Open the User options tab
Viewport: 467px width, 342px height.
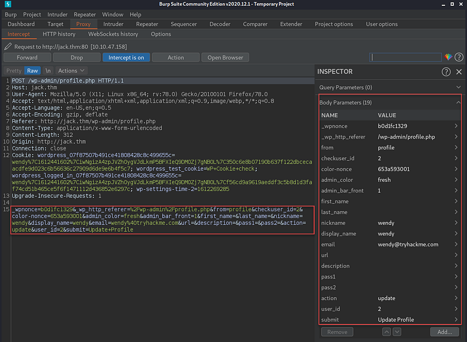click(x=382, y=24)
